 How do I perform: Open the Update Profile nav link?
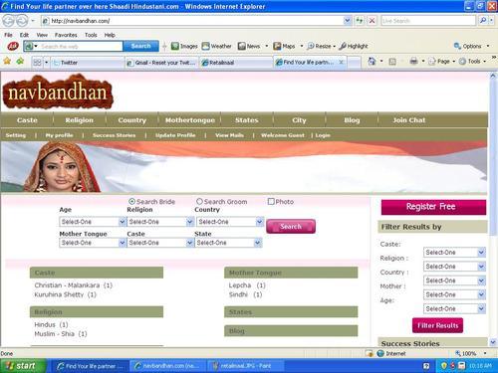[175, 135]
